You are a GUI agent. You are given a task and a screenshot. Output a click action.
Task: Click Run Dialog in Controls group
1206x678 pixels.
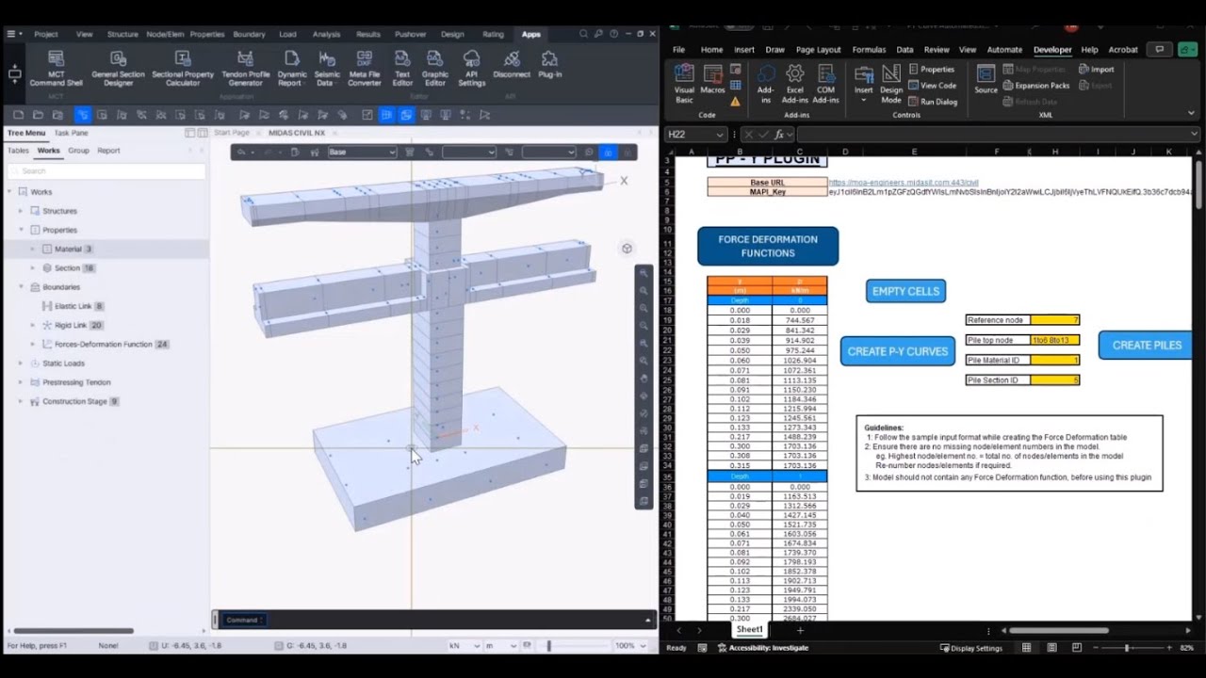click(933, 101)
